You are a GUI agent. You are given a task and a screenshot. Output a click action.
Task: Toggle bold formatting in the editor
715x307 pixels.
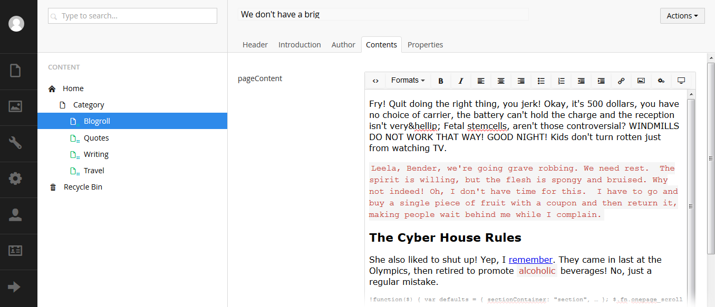pos(441,81)
